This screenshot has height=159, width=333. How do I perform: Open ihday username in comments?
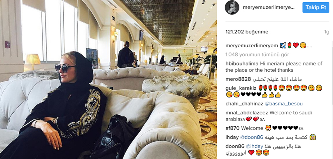tap(232, 137)
